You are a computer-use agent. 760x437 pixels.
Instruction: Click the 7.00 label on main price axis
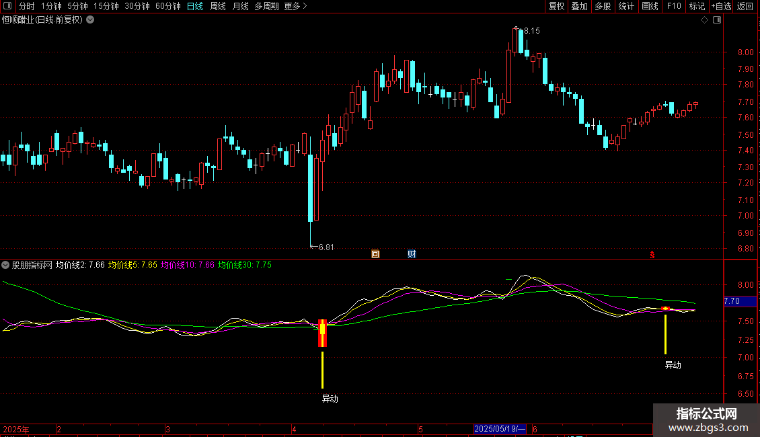[745, 216]
